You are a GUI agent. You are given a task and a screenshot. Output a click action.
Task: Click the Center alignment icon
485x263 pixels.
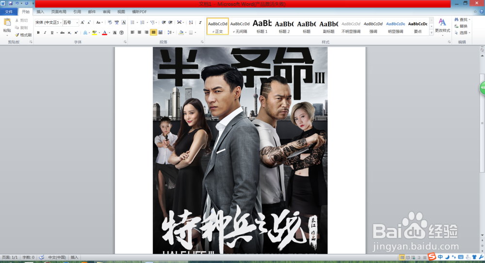tap(140, 32)
